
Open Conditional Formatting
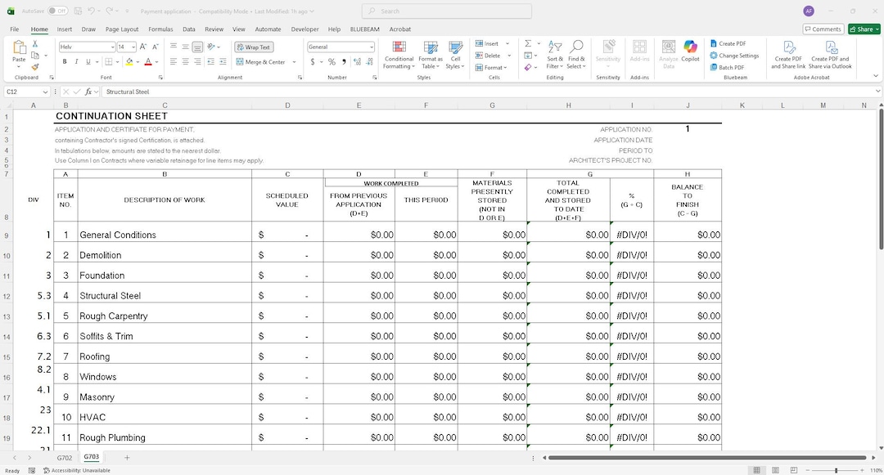pos(399,55)
